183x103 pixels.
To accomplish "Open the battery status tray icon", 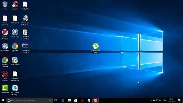I will coord(154,100).
